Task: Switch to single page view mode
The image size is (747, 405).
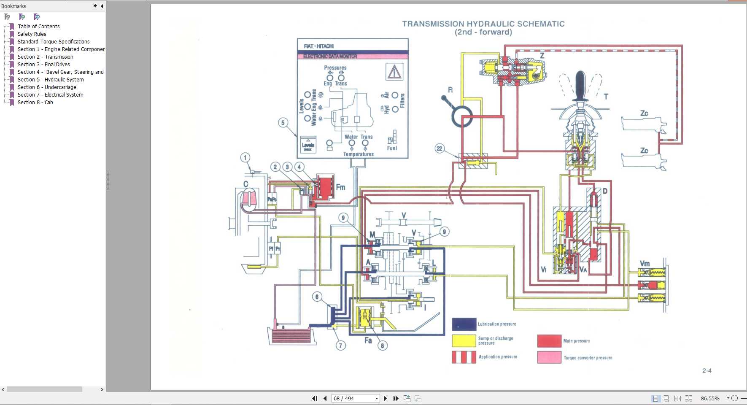Action: click(x=655, y=398)
